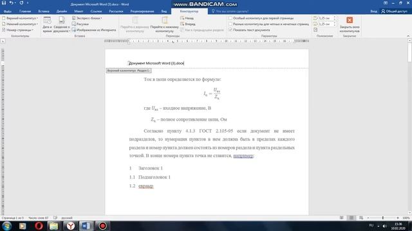Switch to Read Mode view icon

[342, 218]
